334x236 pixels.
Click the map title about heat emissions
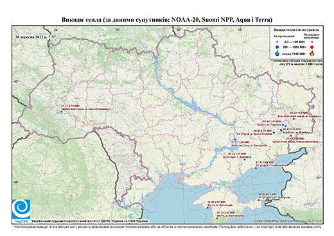point(167,20)
